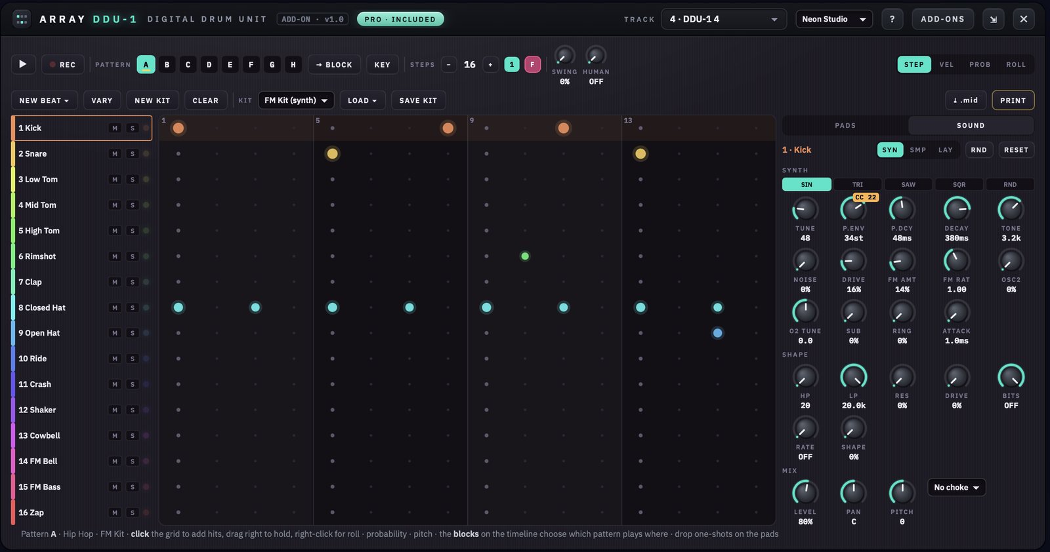Open the help question mark button
This screenshot has height=552, width=1050.
(x=892, y=19)
